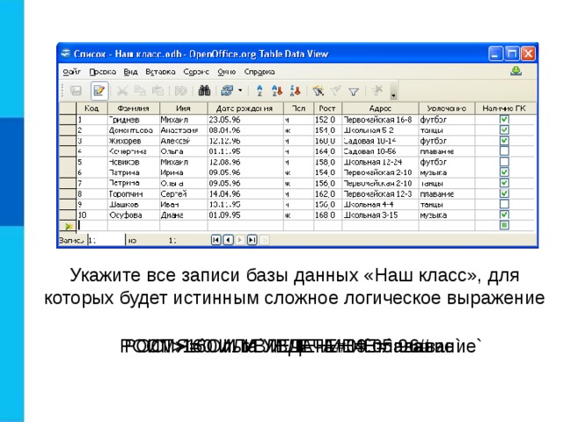Open the Standard Filter funnel icon
563x422 pixels.
click(354, 91)
